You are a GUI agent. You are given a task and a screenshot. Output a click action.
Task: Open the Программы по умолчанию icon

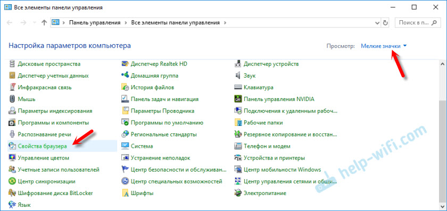click(125, 123)
